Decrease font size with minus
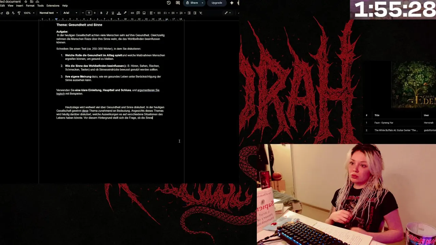 click(83, 13)
